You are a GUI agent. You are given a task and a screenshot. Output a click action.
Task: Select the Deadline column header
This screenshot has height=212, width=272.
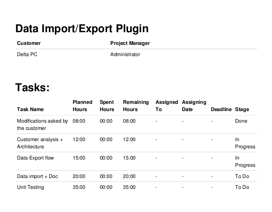point(221,110)
